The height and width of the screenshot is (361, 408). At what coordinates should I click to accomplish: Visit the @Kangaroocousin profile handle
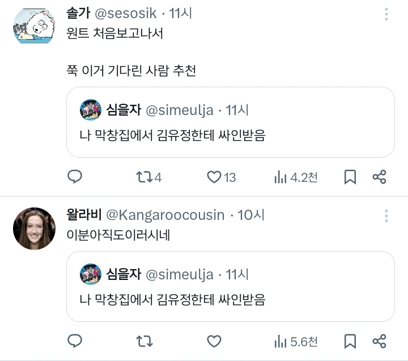point(165,215)
